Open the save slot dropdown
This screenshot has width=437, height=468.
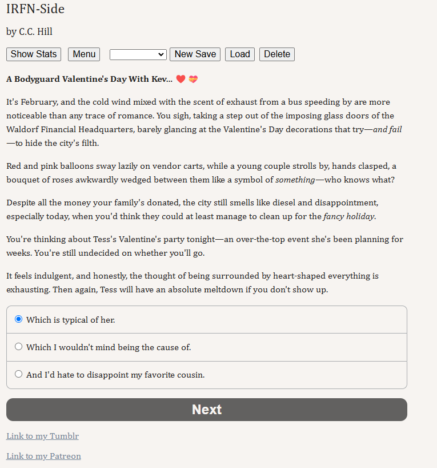click(138, 54)
